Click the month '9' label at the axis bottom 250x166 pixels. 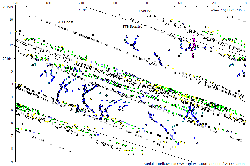(x=12, y=162)
